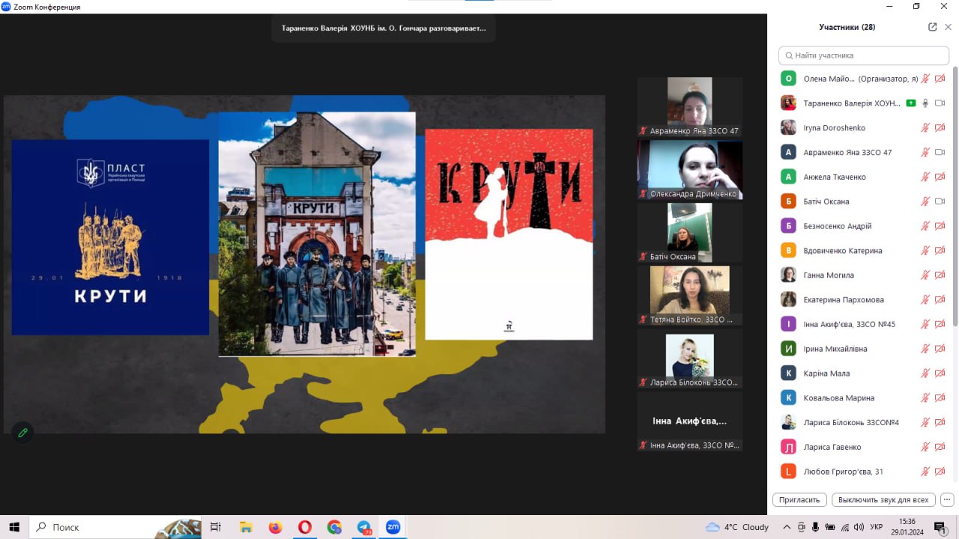Screen dimensions: 959x539
Task: Open the Windows notification center icon
Action: tap(940, 527)
